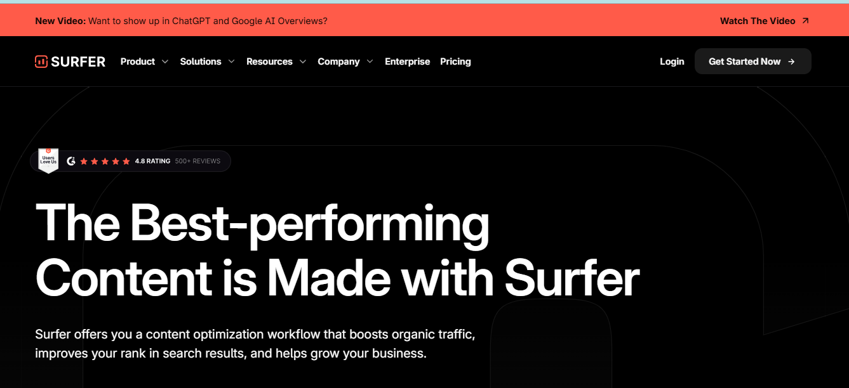Click the arrow icon beside Watch The Video

point(806,21)
